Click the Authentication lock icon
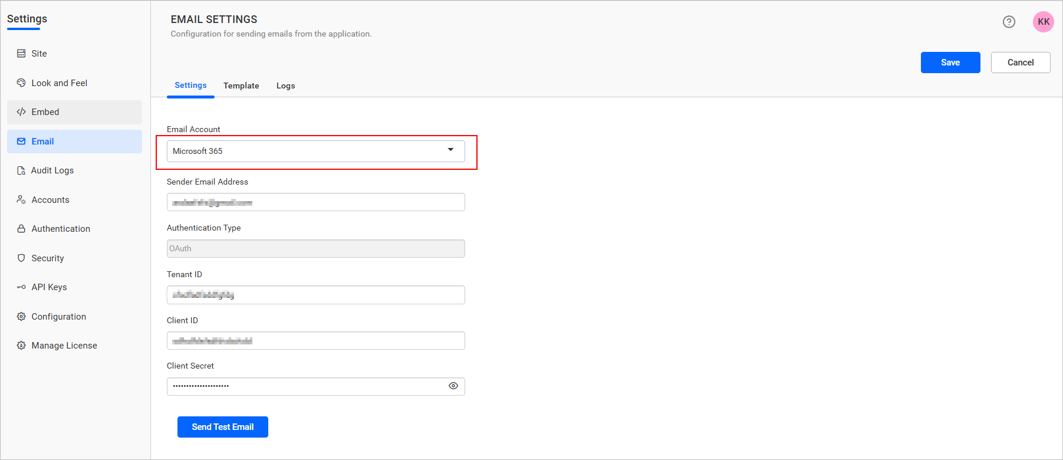Image resolution: width=1063 pixels, height=460 pixels. tap(21, 229)
